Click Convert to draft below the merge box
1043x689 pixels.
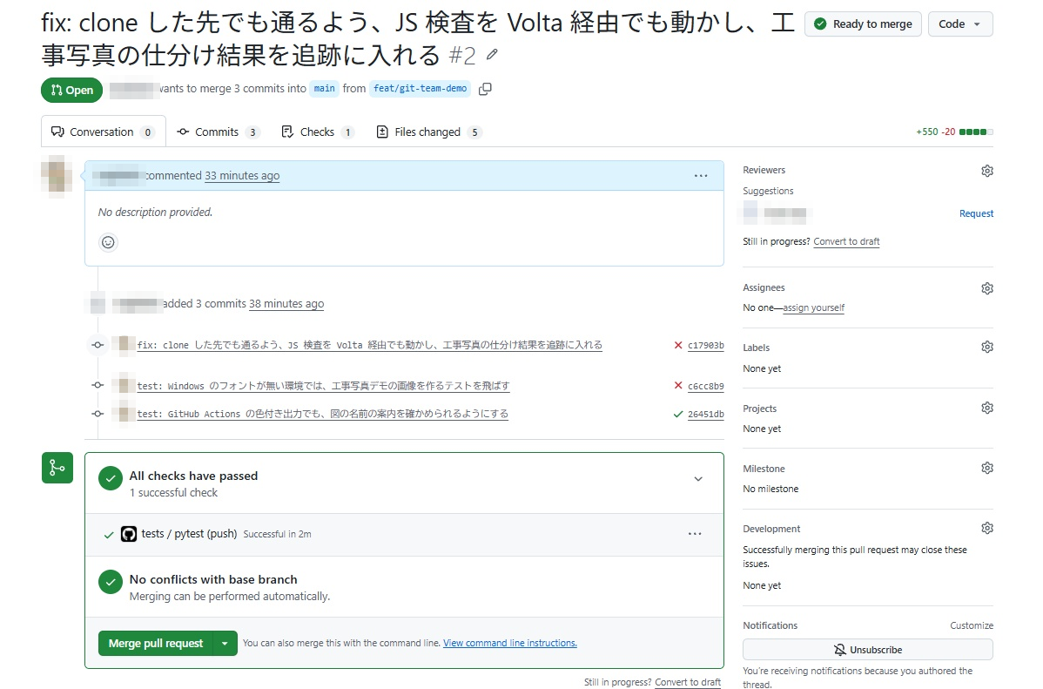pos(687,682)
